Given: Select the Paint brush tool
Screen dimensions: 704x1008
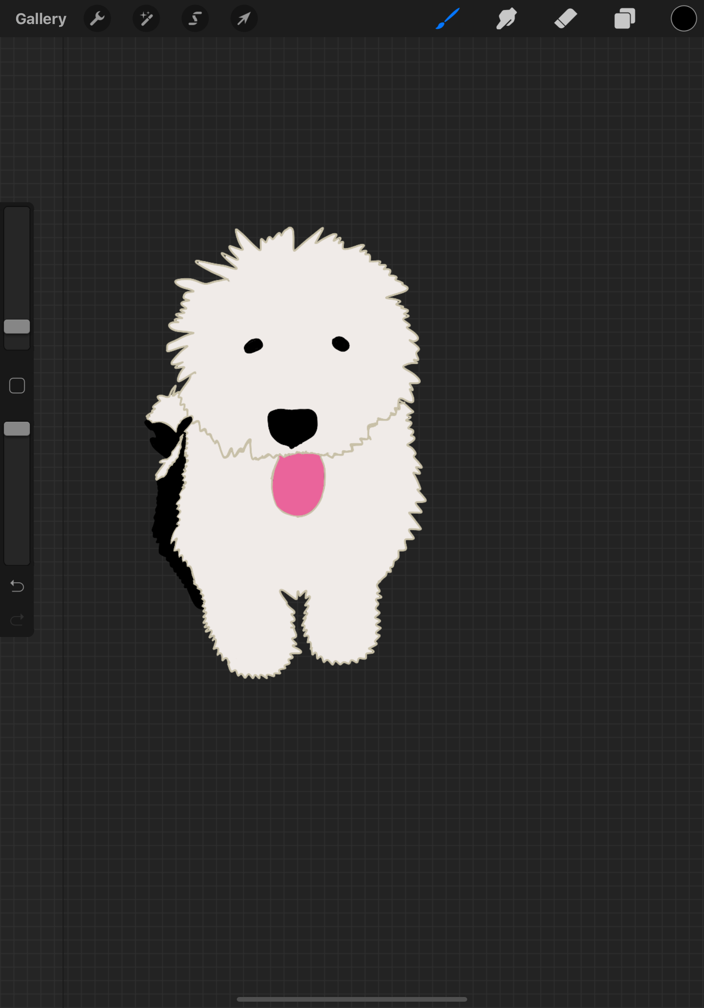Looking at the screenshot, I should point(447,19).
